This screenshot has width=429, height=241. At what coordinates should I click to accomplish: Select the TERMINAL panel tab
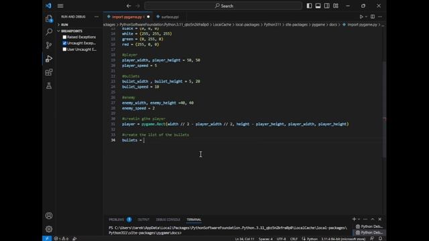pyautogui.click(x=194, y=220)
